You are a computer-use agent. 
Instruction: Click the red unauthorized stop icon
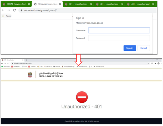coord(82,97)
